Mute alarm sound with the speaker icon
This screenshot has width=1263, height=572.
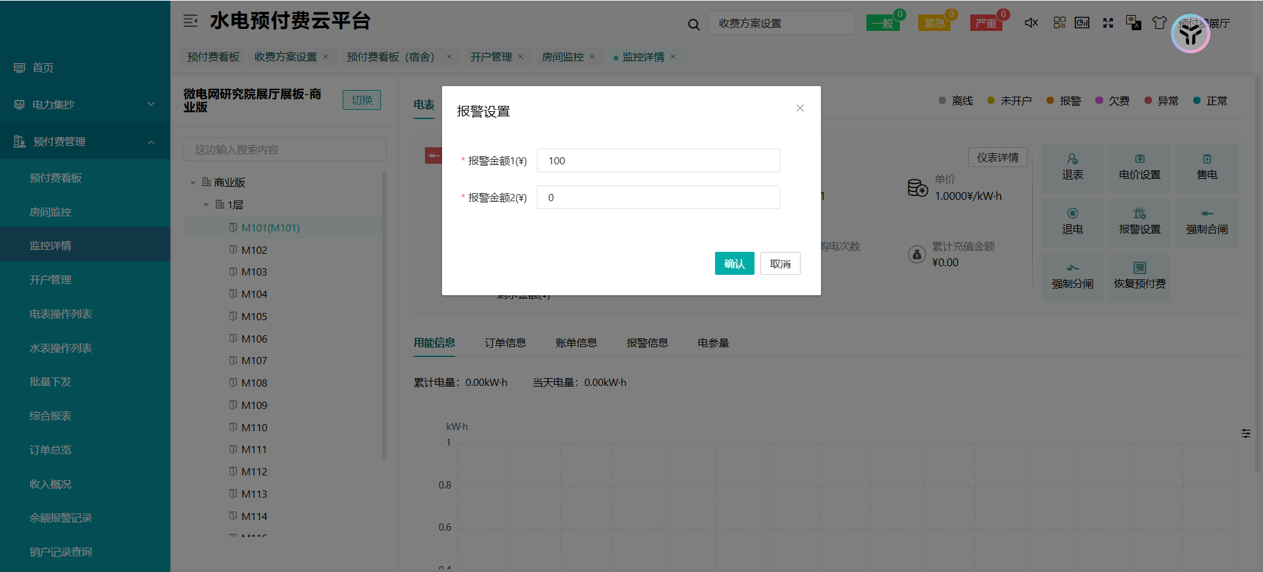click(x=1031, y=23)
